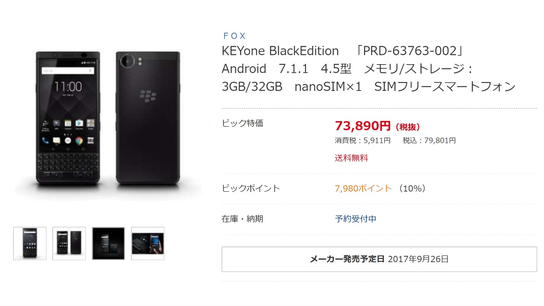Click the ビックポイント label
Image resolution: width=544 pixels, height=306 pixels.
point(251,189)
